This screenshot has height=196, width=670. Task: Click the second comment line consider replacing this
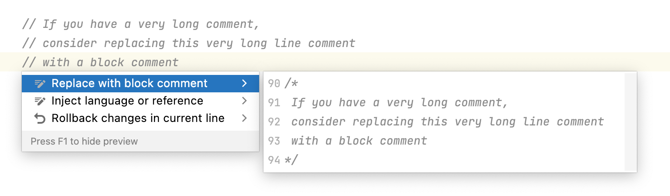click(x=189, y=44)
